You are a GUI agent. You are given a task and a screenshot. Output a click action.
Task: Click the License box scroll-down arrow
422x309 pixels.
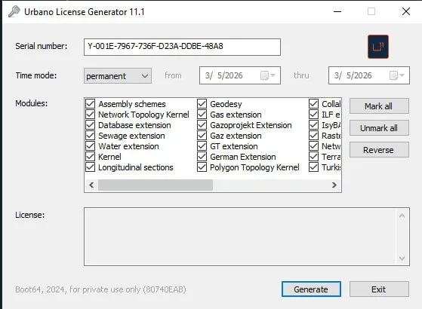[x=402, y=259]
